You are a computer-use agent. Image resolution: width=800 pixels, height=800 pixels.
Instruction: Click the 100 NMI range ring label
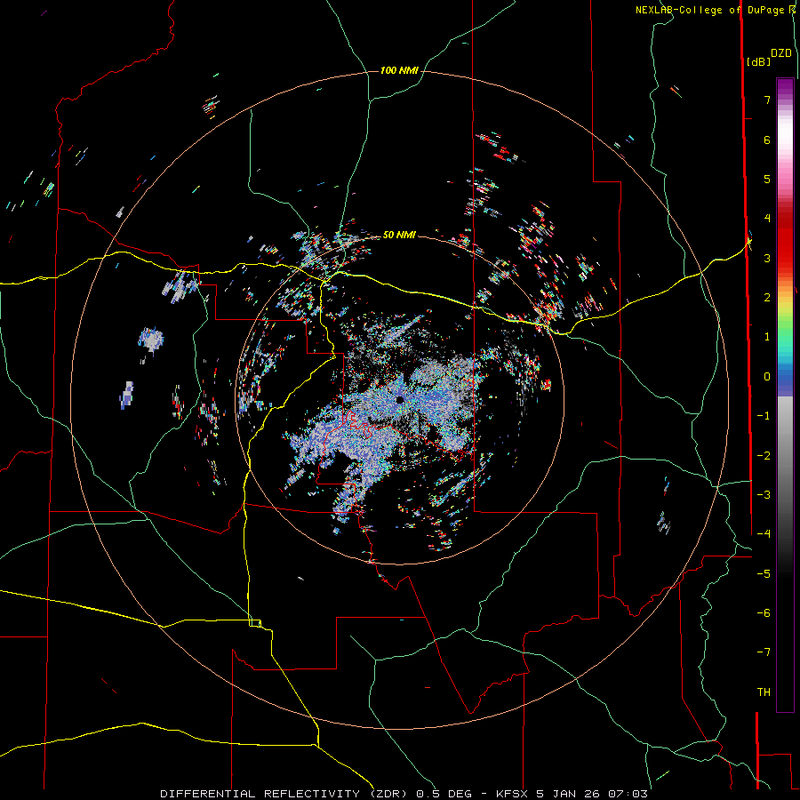399,70
